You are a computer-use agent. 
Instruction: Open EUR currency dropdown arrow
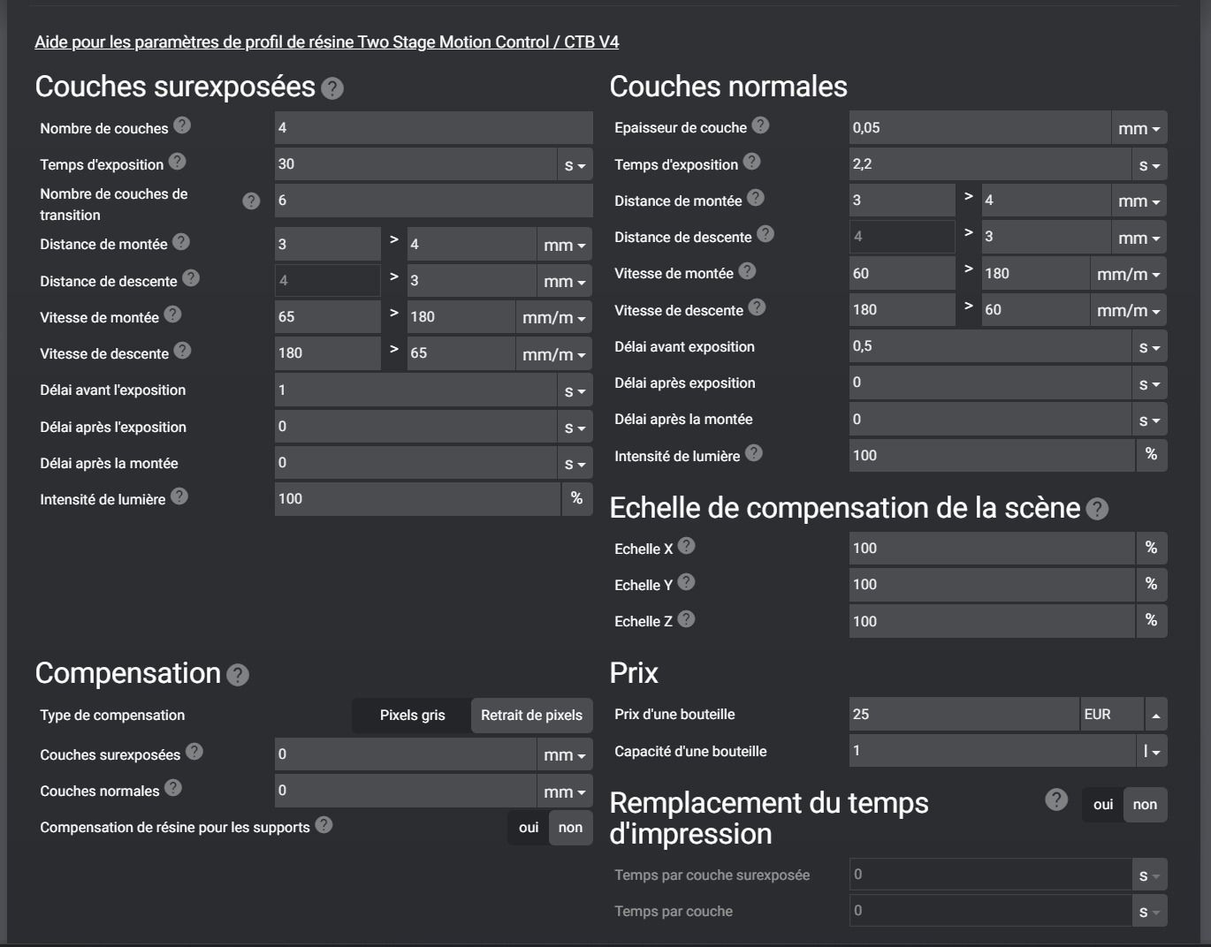(x=1156, y=715)
